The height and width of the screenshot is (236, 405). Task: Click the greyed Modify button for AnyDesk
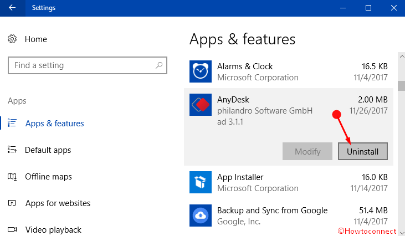pos(307,151)
